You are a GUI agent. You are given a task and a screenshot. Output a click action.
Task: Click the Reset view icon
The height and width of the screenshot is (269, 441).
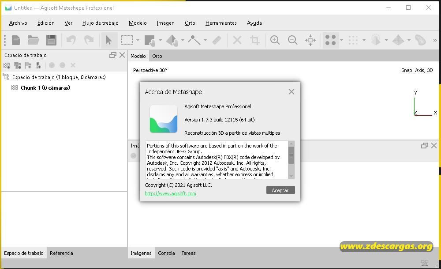310,40
